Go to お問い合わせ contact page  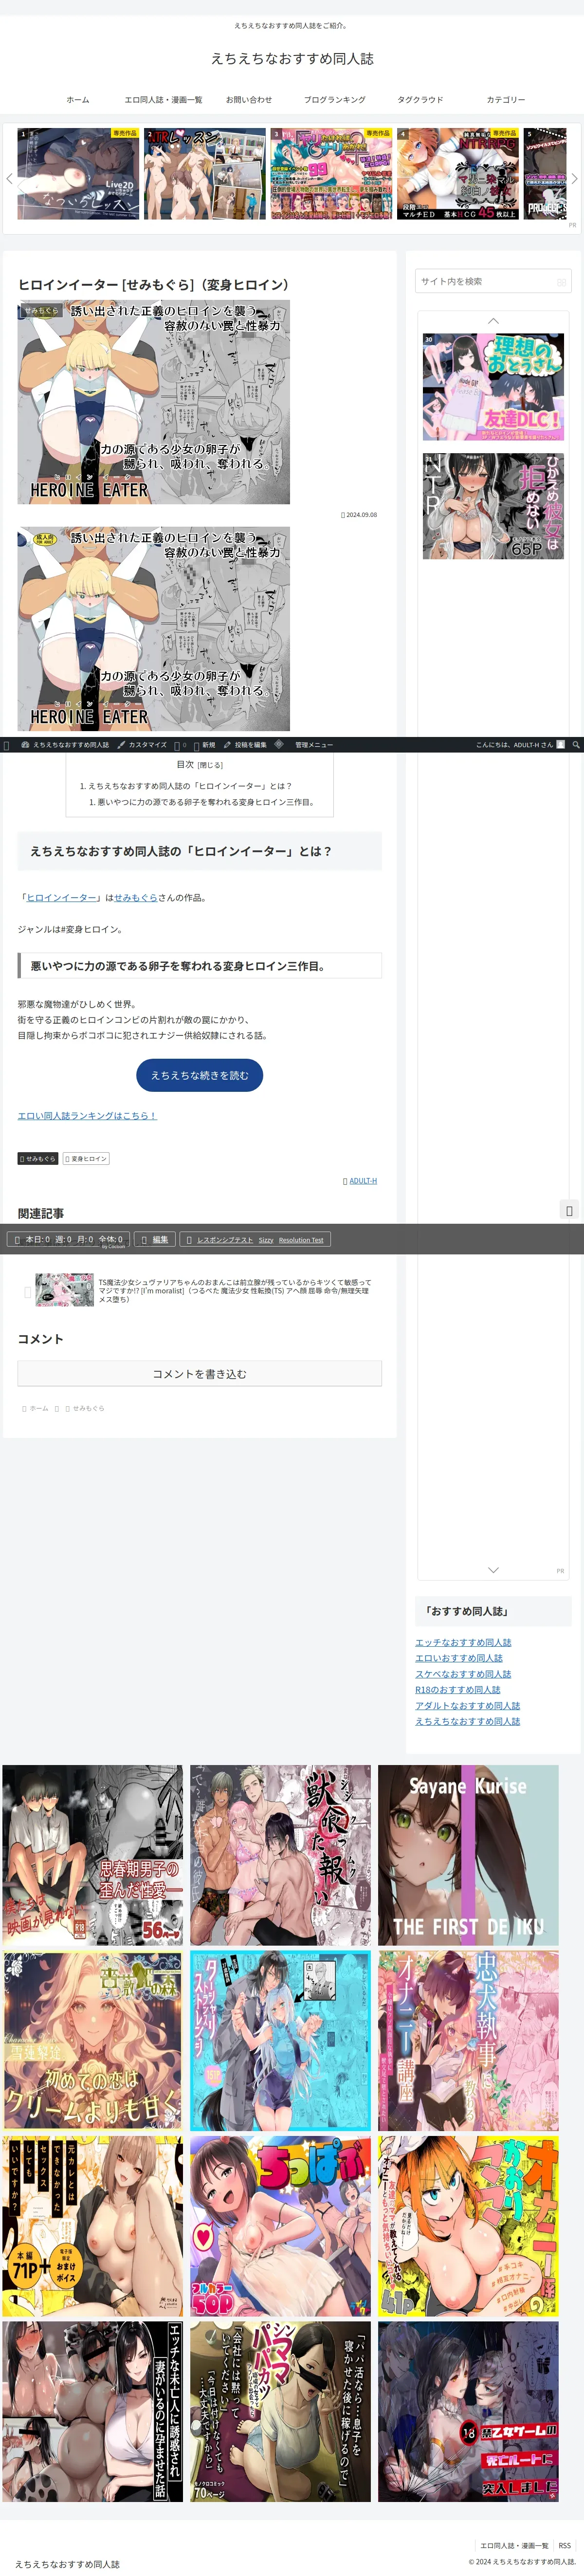tap(249, 100)
